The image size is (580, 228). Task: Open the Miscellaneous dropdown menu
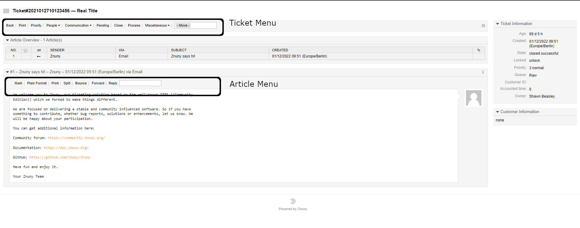click(157, 26)
